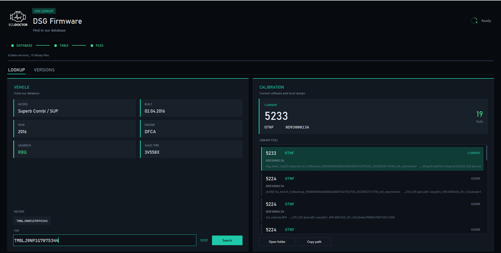Click the 0D9300013A part number under CURRENT
Viewport: 501px width, 253px height.
297,127
